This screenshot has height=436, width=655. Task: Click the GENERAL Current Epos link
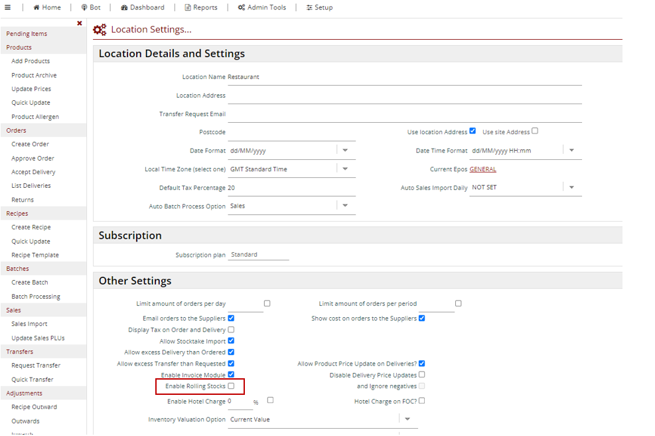482,169
